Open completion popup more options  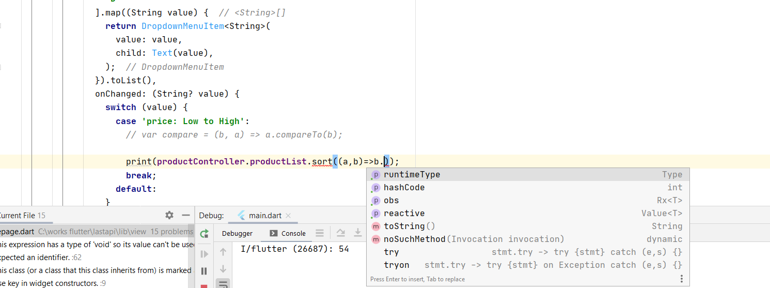point(682,279)
